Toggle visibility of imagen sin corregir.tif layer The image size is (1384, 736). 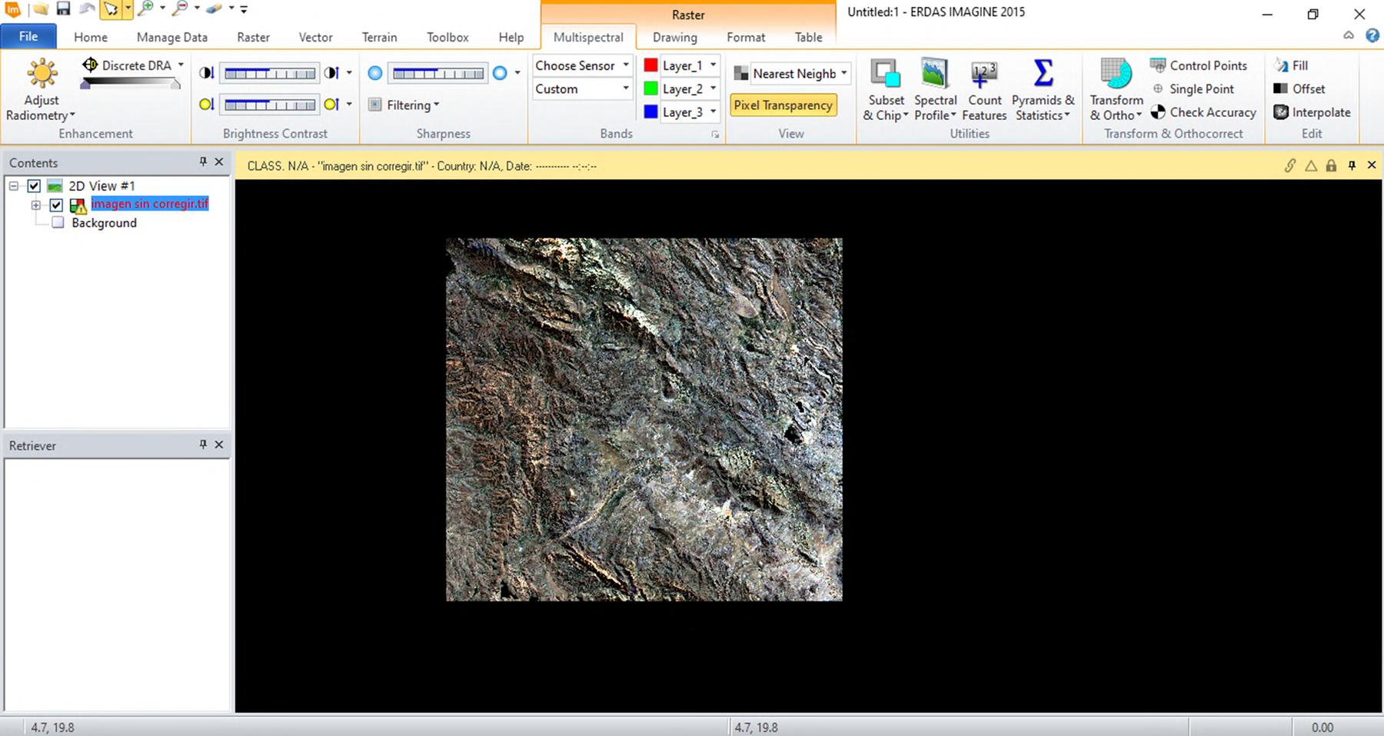(x=56, y=205)
